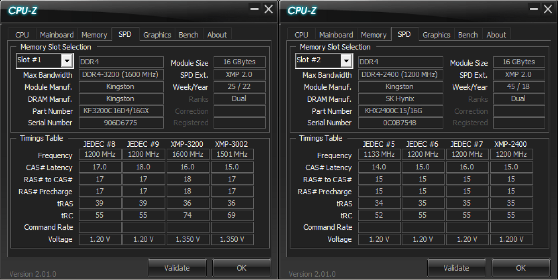Screen dimensions: 558x280
Task: Select the DDR4-3200 (1600 MHz) bandwidth value
Action: [121, 74]
